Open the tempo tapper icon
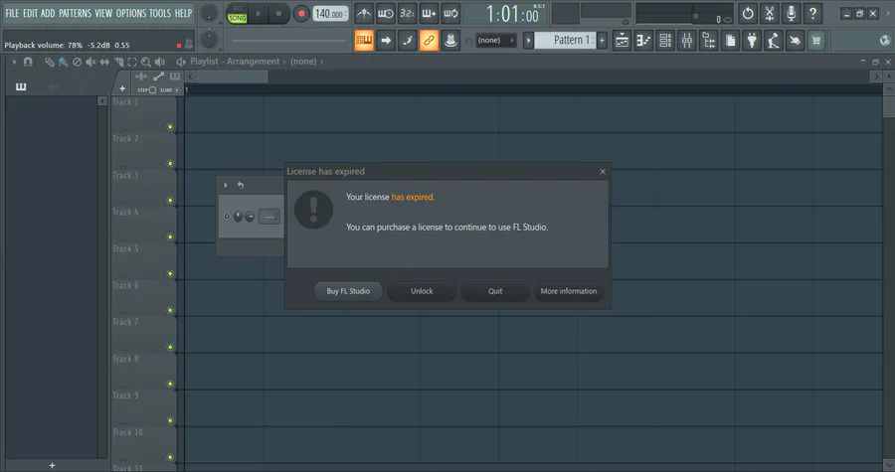 [774, 41]
